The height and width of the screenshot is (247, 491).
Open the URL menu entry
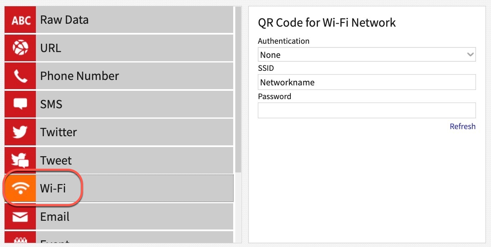coord(50,48)
